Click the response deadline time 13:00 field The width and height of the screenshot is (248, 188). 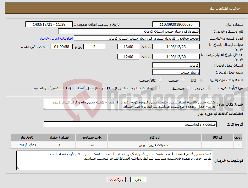(128, 47)
